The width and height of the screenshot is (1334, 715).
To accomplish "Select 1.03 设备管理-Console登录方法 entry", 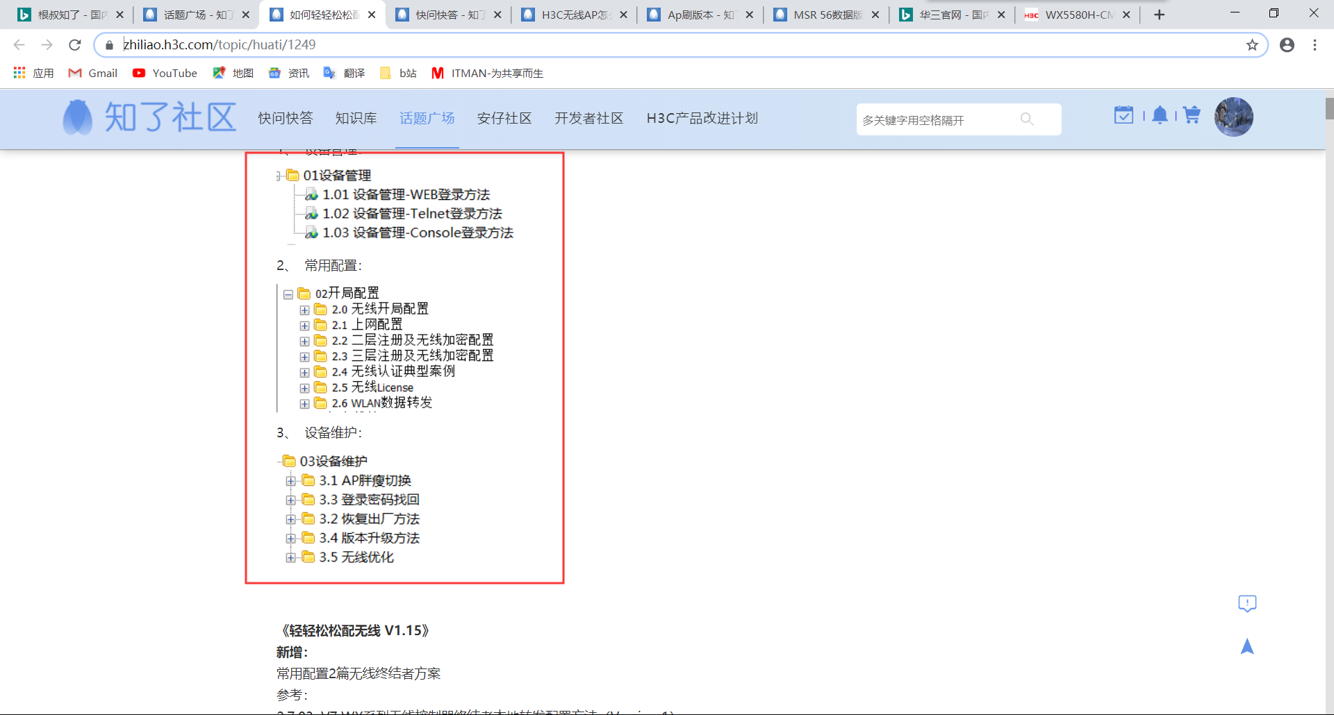I will click(x=418, y=233).
